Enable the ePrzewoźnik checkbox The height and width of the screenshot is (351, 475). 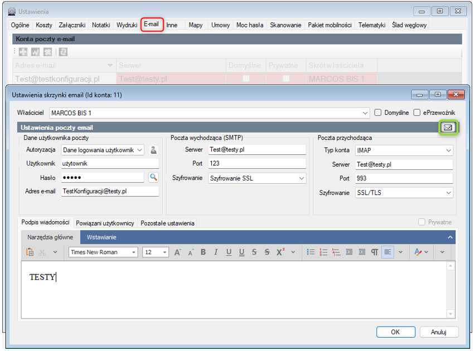(x=417, y=113)
